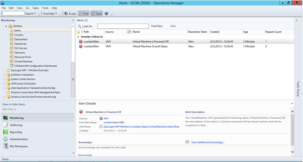Viewport: 303px width, 162px height.
Task: Open the Datastores view in the tree
Action: tap(20, 44)
